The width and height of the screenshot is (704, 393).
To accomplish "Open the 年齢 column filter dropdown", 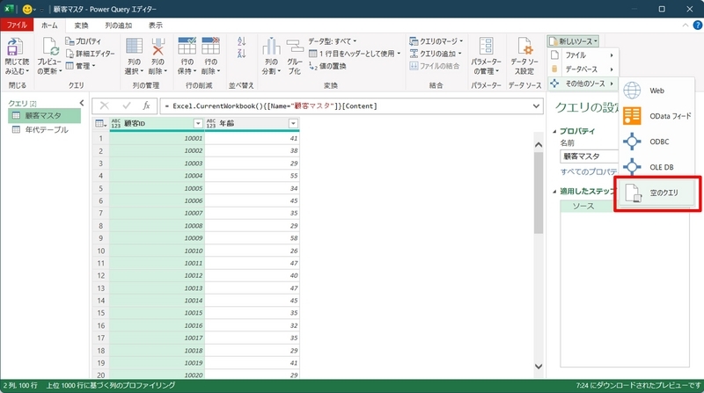I will (x=293, y=123).
